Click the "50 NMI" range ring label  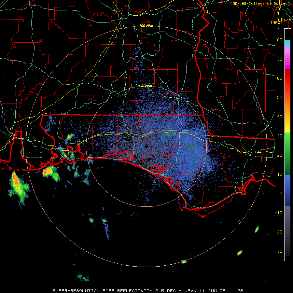click(x=146, y=86)
